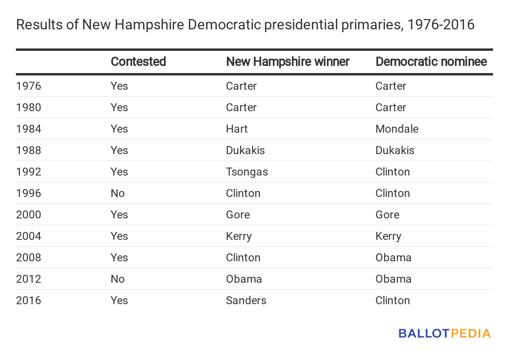The image size is (509, 359).
Task: Click Gore in the Democratic nominee column
Action: click(387, 215)
